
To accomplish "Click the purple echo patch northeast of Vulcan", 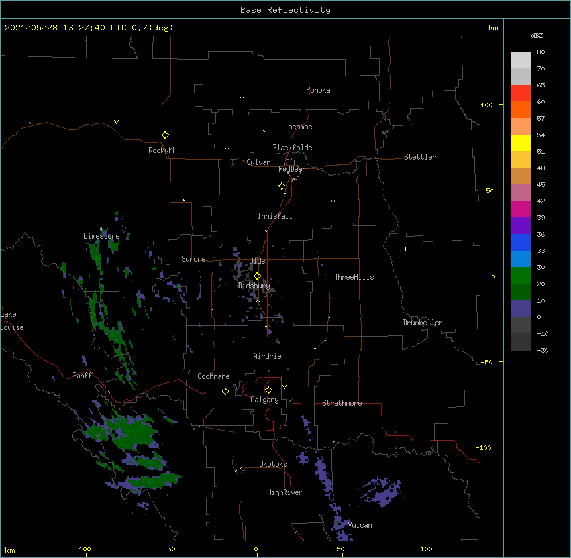I will pyautogui.click(x=382, y=492).
